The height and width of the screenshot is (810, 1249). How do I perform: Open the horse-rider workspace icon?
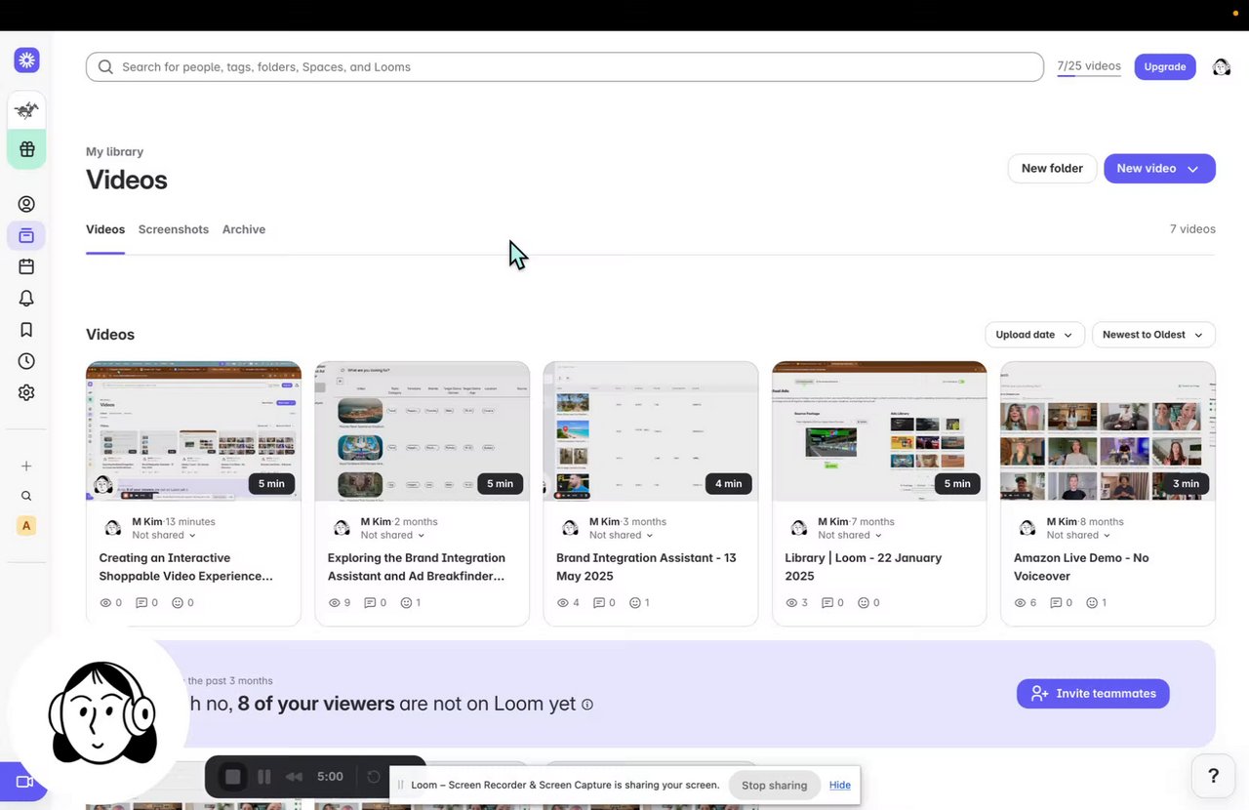coord(26,111)
